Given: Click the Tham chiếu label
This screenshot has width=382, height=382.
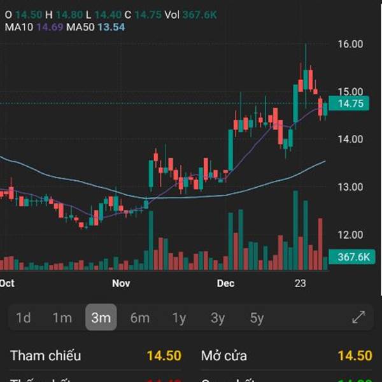Looking at the screenshot, I should (46, 355).
